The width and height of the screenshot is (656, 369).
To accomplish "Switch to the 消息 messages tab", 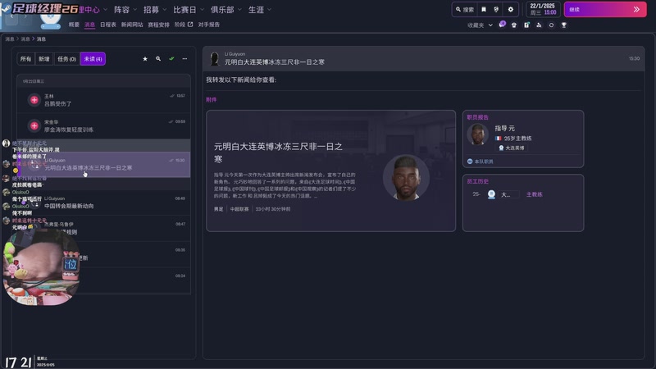I will coord(89,25).
